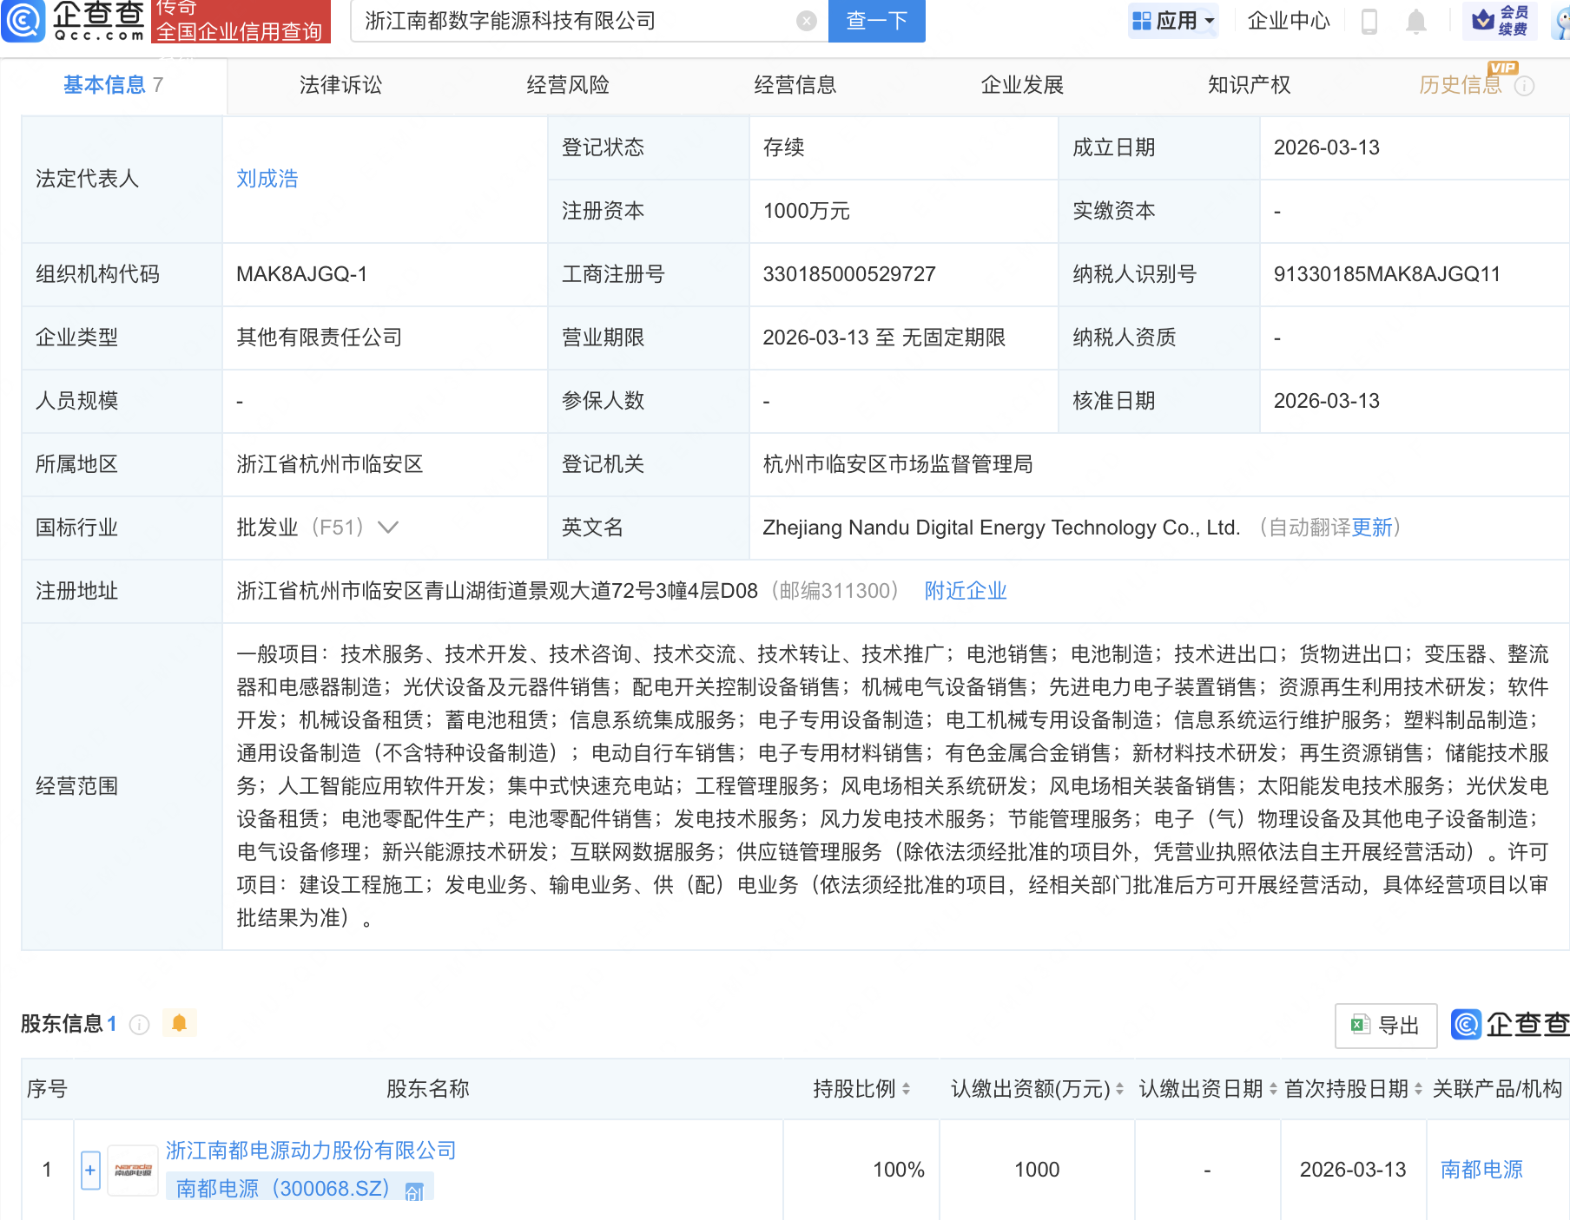
Task: Click the info icon beside 股东信息
Action: [139, 1024]
